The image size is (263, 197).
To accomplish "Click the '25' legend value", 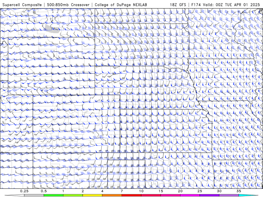I will (x=200, y=191).
